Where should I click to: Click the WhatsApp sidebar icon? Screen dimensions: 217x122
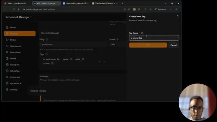click(x=7, y=71)
